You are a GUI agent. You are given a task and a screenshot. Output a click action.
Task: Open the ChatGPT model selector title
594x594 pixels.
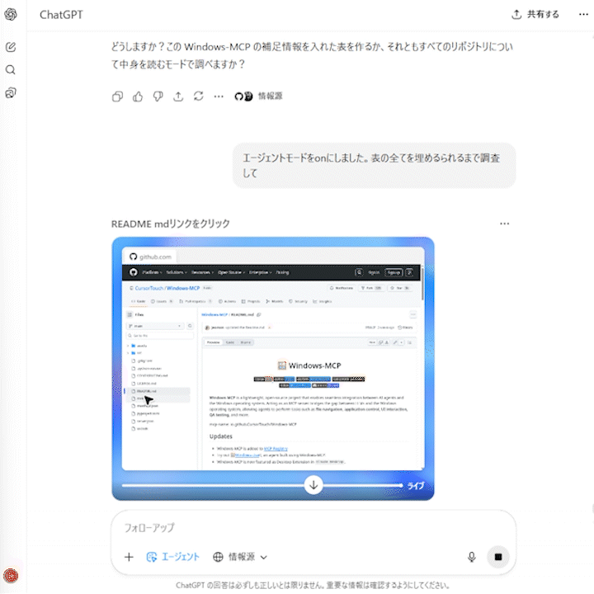pyautogui.click(x=61, y=14)
